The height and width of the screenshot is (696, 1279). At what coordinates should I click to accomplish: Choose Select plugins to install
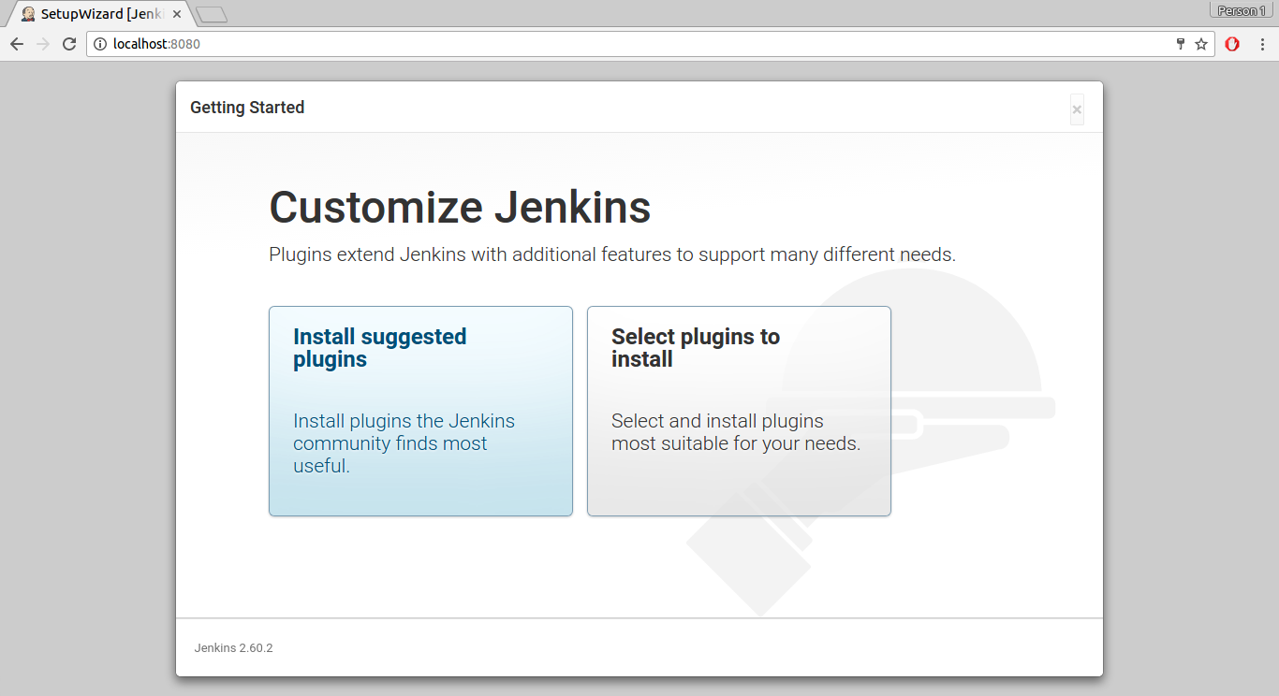(x=739, y=411)
